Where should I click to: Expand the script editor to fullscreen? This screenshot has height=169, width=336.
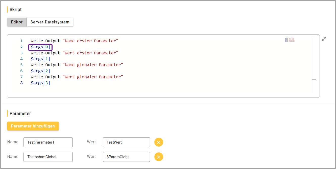(x=324, y=39)
